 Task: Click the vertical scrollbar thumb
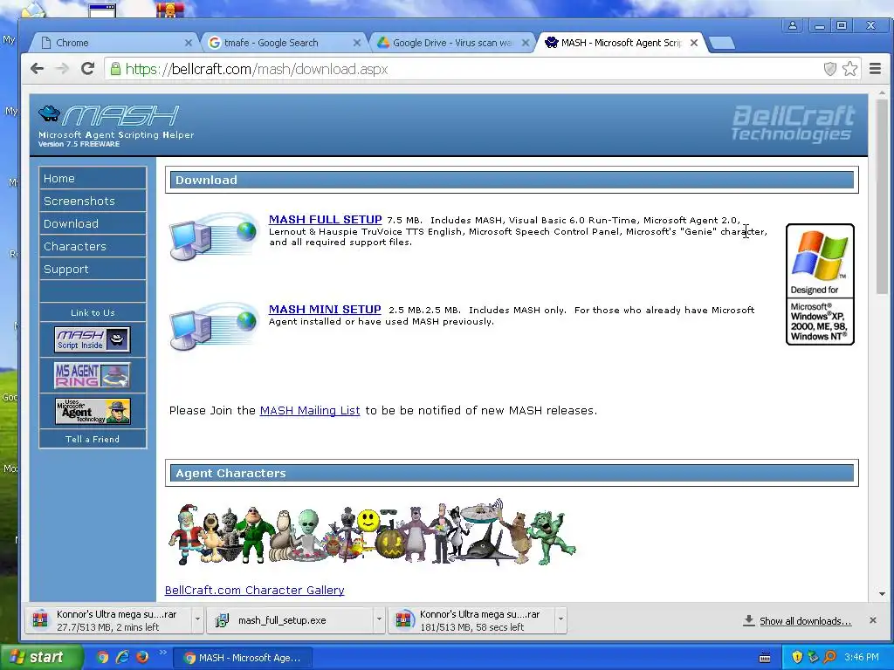(882, 196)
